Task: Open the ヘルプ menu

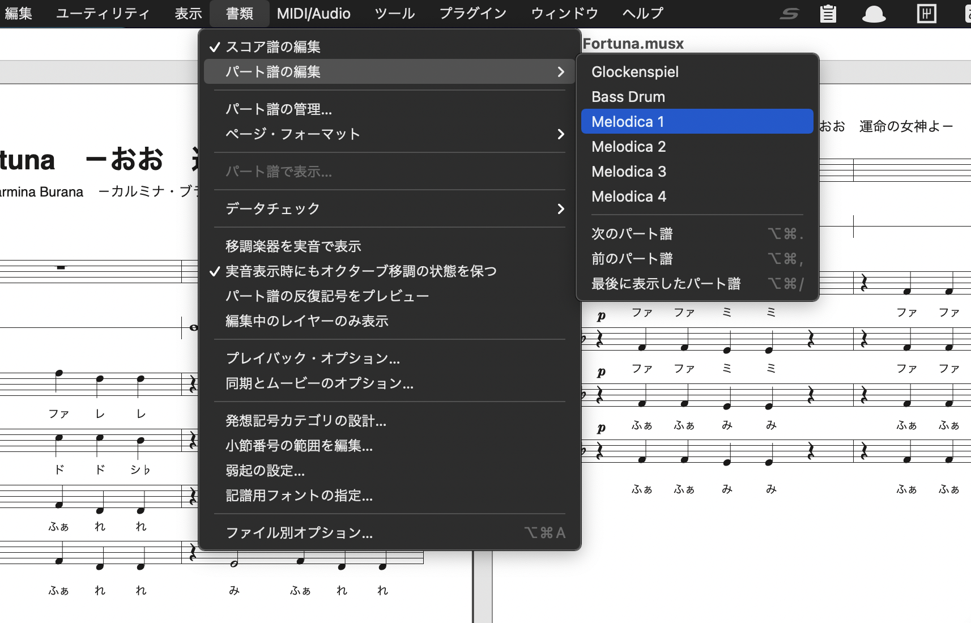Action: [x=643, y=14]
